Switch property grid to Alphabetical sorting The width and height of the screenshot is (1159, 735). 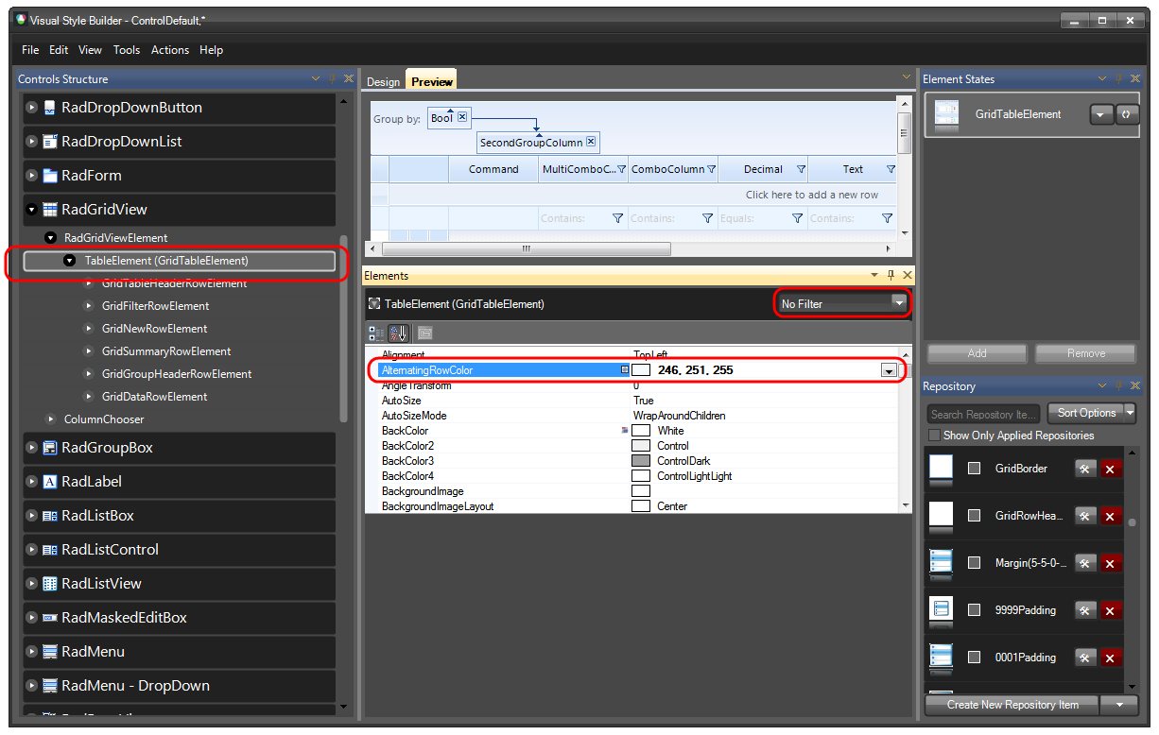pos(397,333)
